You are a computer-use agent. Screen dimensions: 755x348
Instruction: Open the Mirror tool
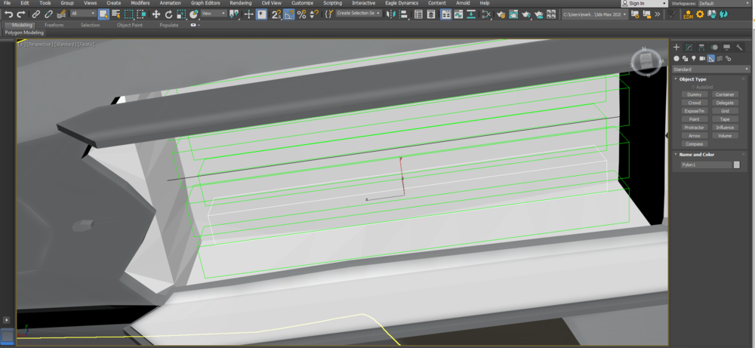[x=391, y=14]
